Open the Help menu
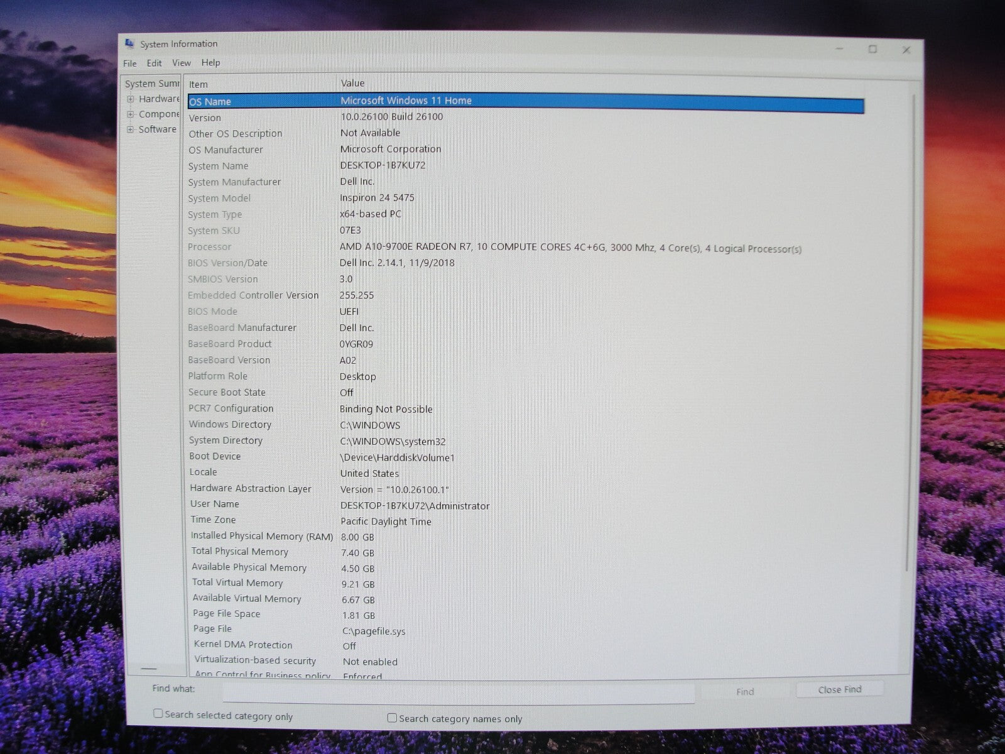The height and width of the screenshot is (754, 1005). coord(210,63)
